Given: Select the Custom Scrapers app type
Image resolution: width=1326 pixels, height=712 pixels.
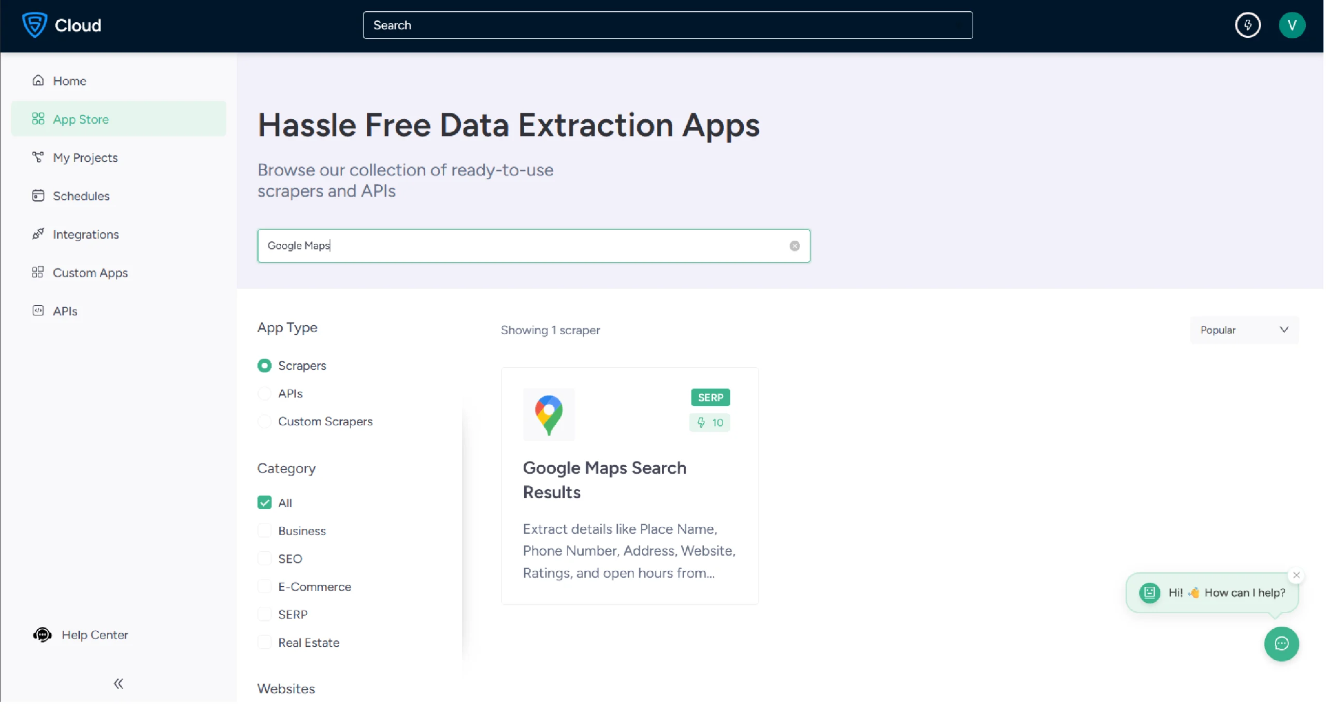Looking at the screenshot, I should (264, 422).
